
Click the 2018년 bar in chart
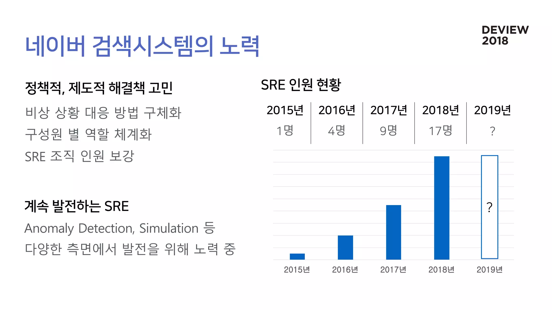tap(442, 208)
